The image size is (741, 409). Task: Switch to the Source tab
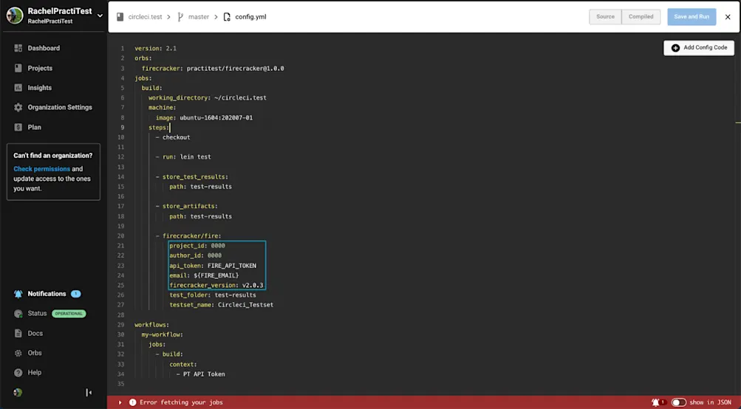coord(605,16)
